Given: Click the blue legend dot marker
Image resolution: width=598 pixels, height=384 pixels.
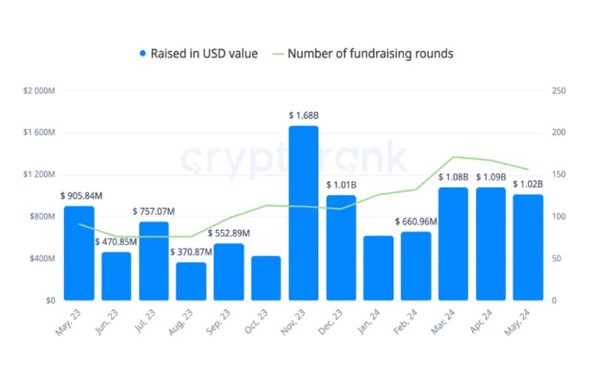Looking at the screenshot, I should click(x=143, y=53).
